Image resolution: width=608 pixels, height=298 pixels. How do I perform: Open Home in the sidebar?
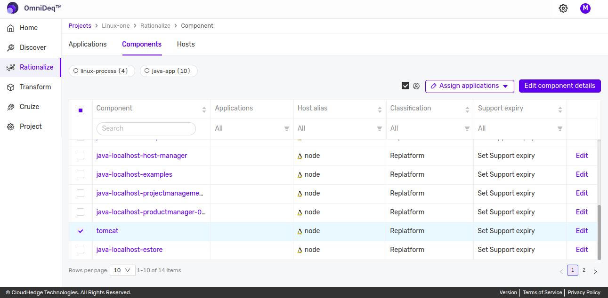pyautogui.click(x=29, y=28)
